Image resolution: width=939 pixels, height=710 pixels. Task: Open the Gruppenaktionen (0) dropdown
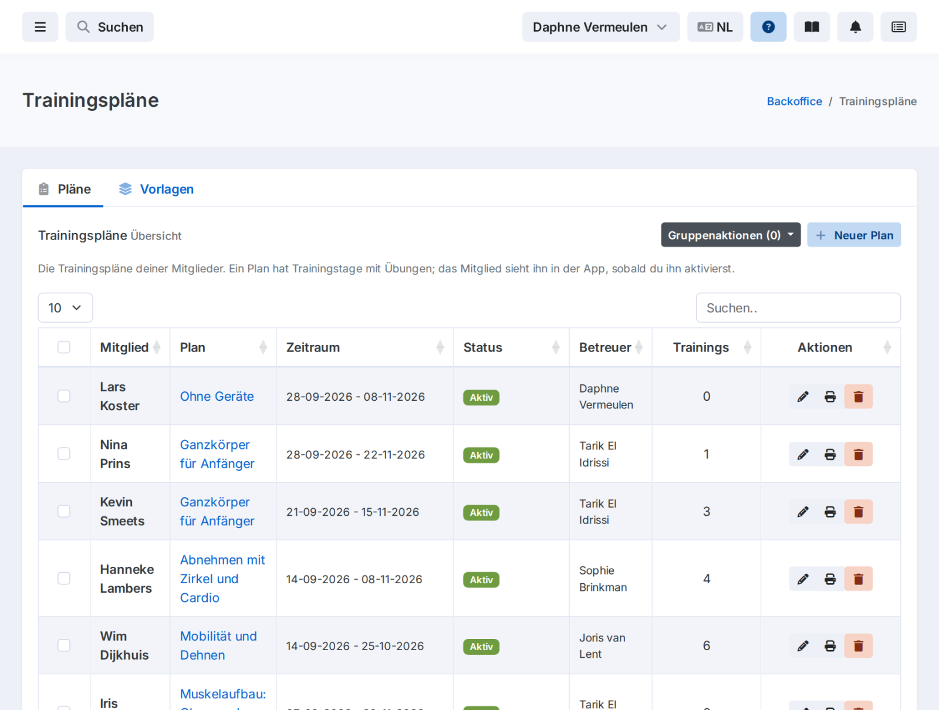[x=731, y=235]
